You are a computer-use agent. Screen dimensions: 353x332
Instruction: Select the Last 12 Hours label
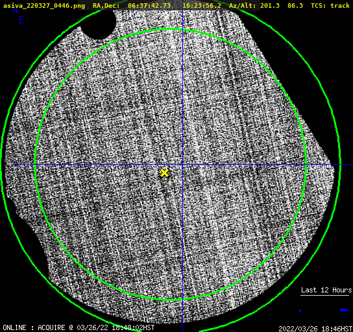pyautogui.click(x=326, y=290)
